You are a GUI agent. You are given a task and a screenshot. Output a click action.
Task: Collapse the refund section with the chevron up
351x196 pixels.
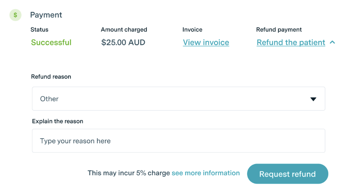point(333,42)
